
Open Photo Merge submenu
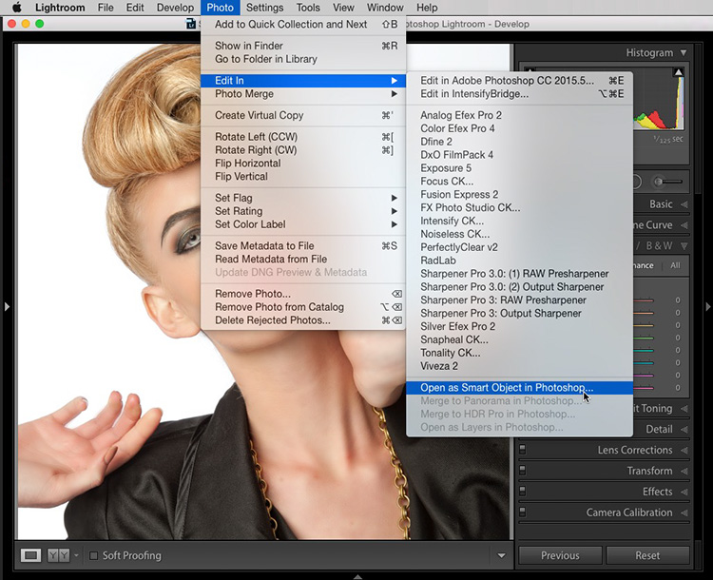(x=303, y=94)
